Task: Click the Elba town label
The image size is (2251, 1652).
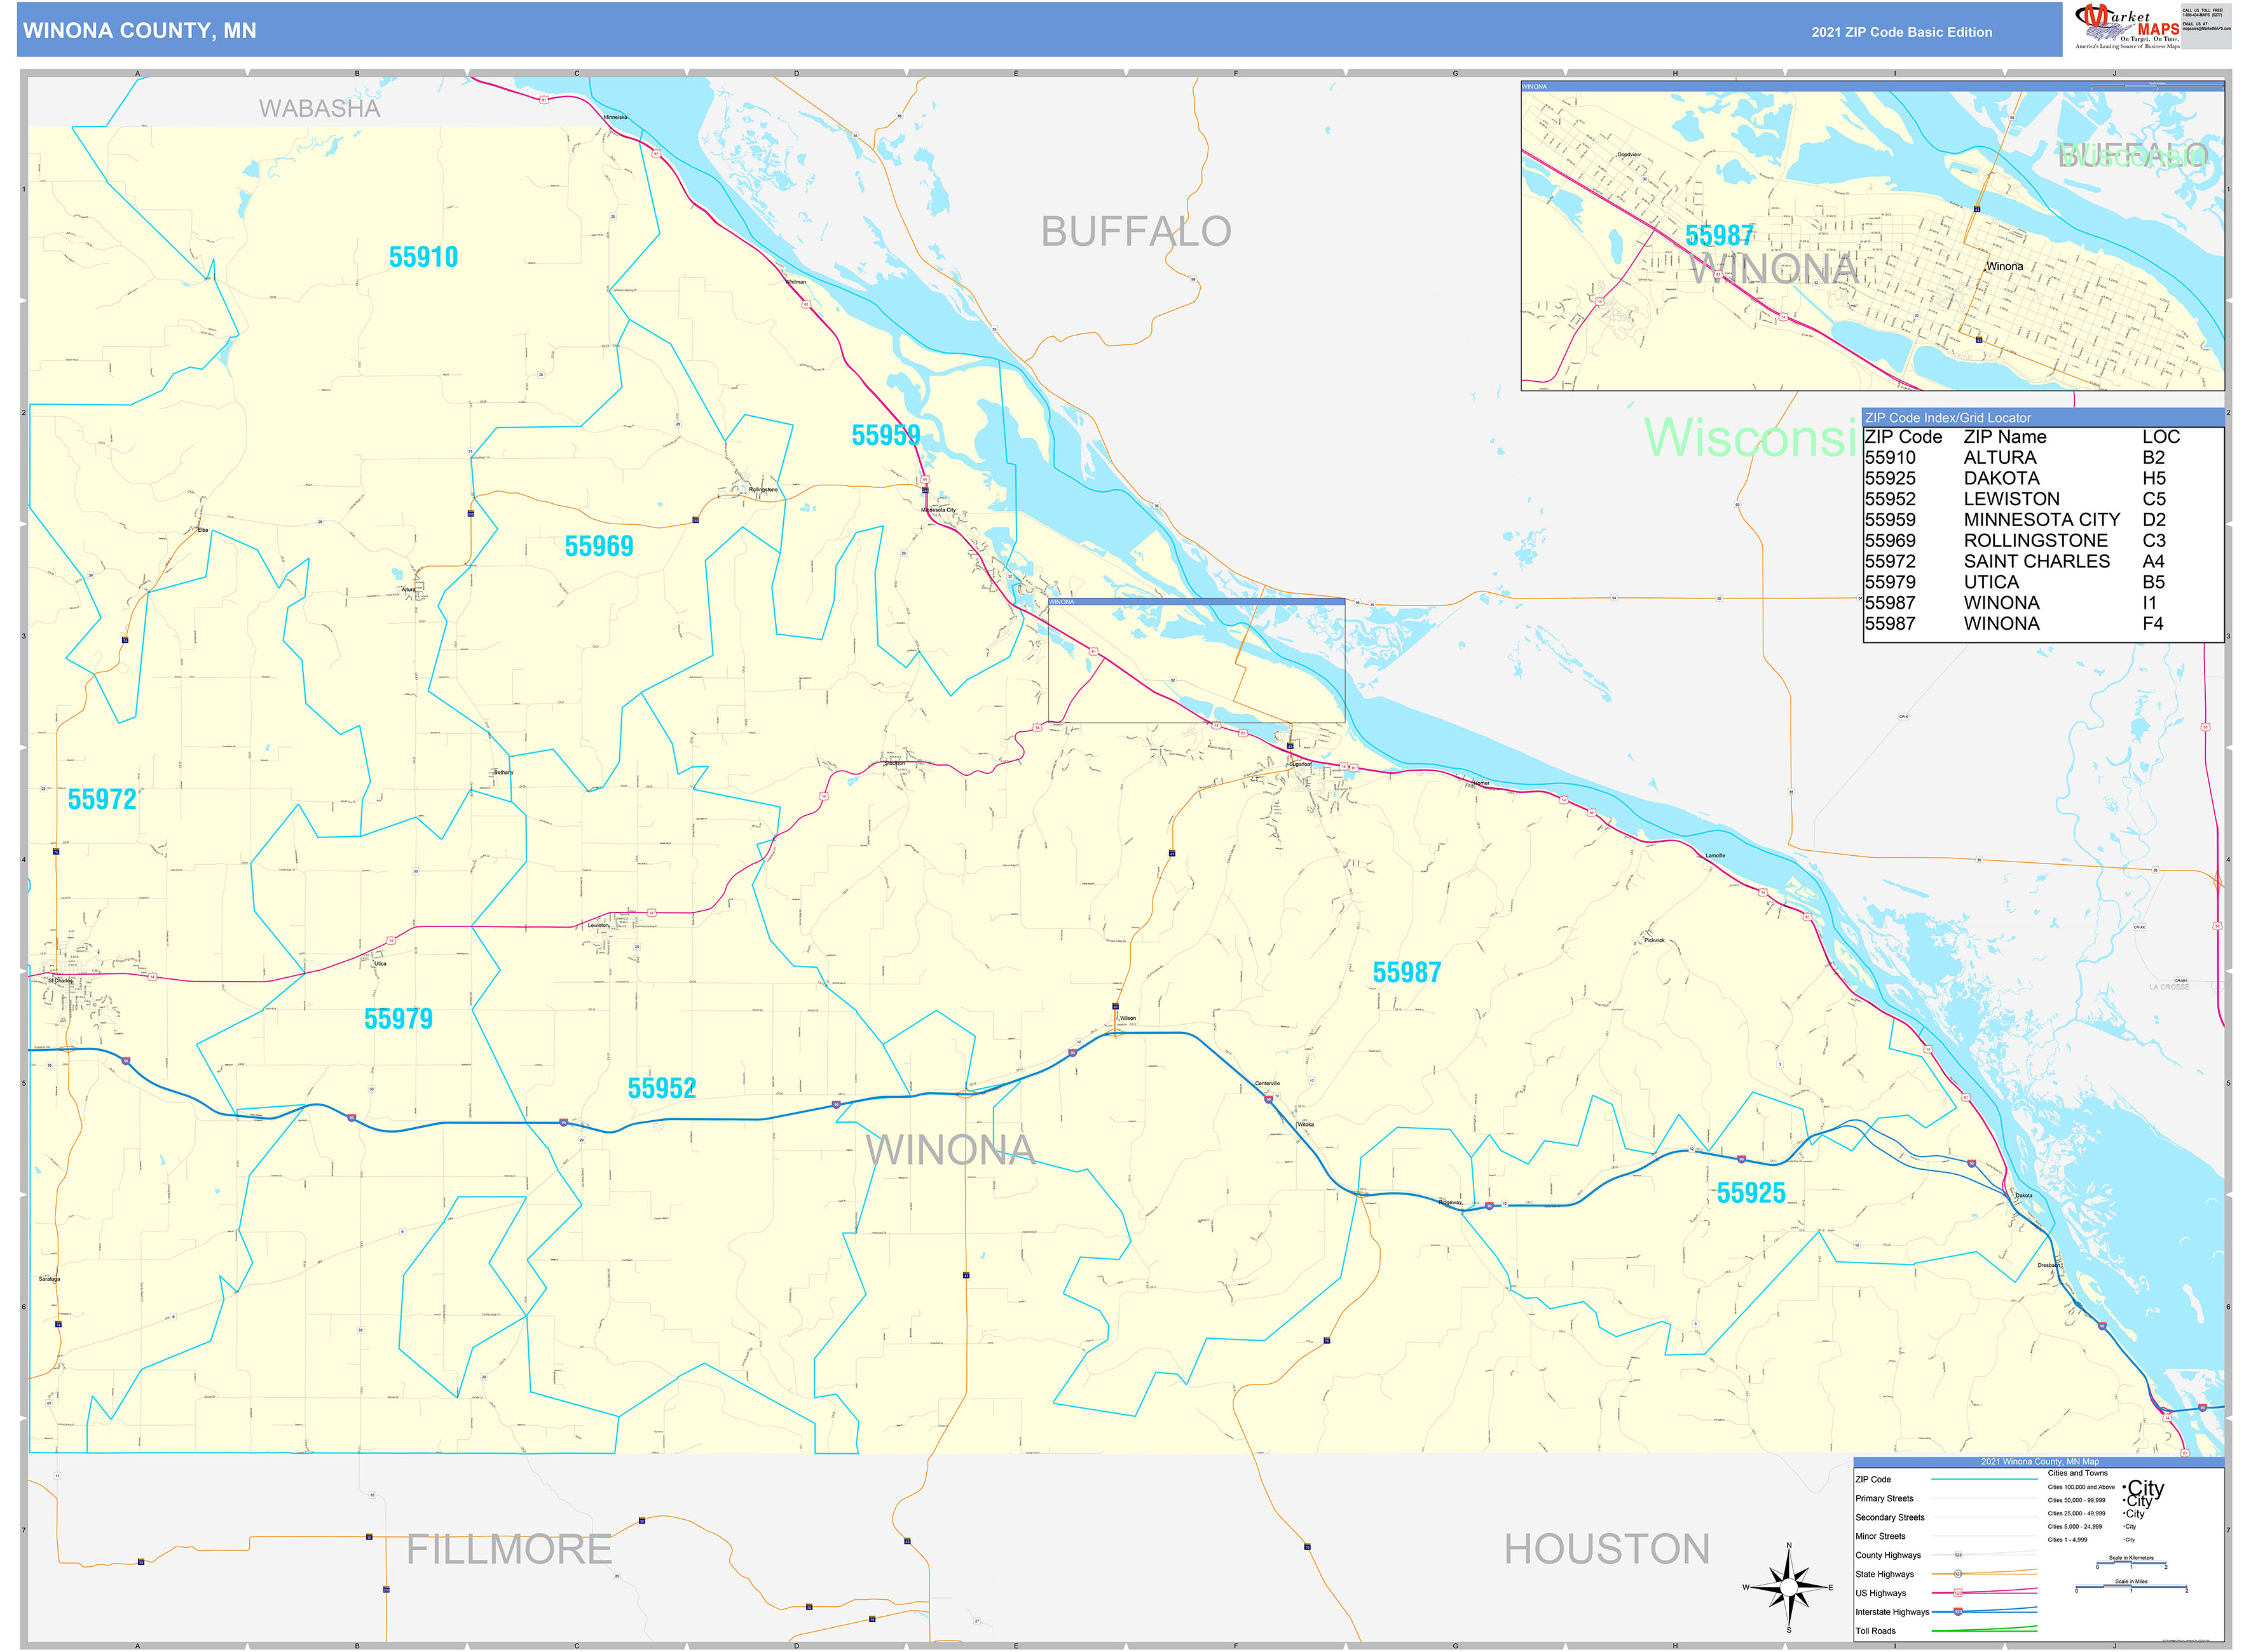Action: point(203,529)
